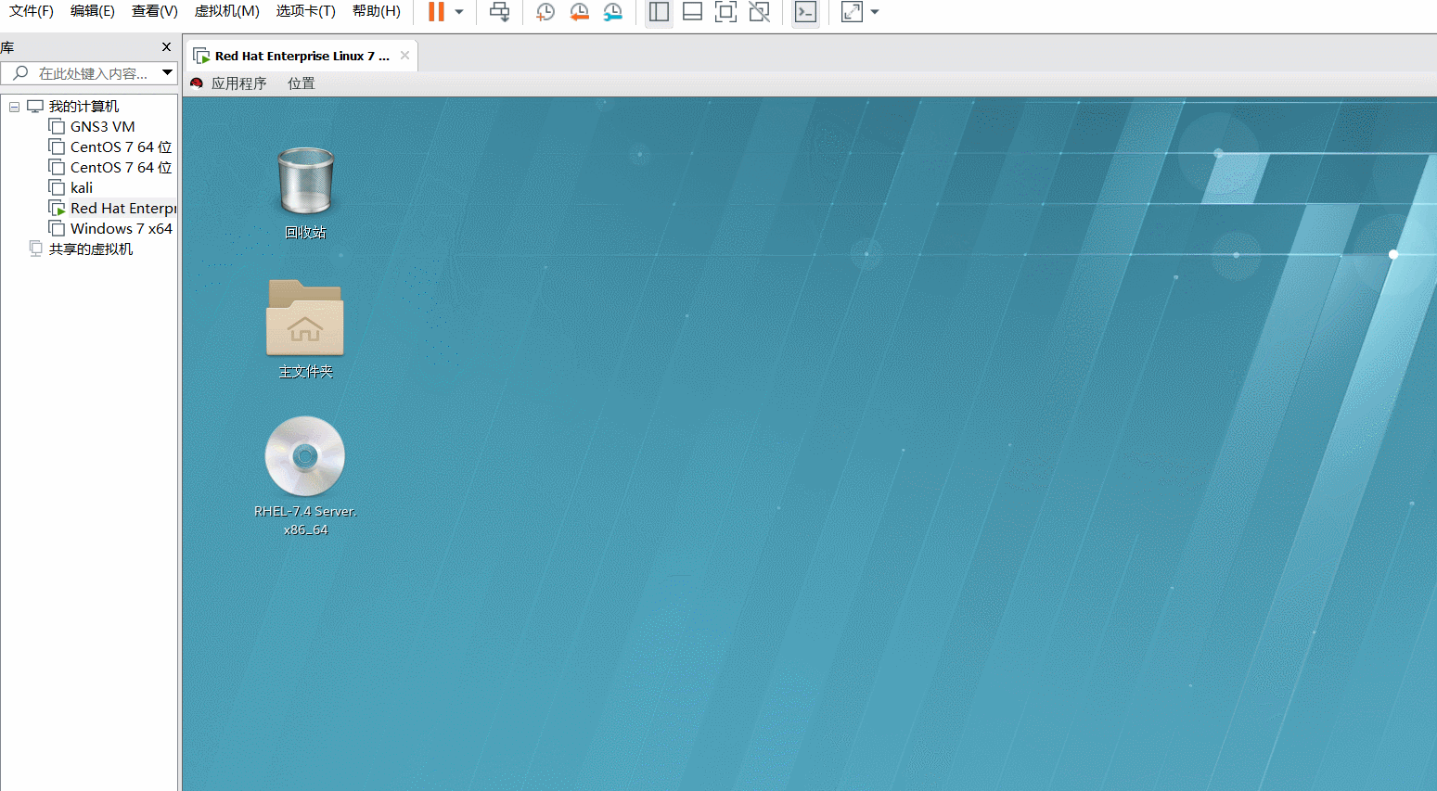Toggle the library sidebar view icon
Image resolution: width=1437 pixels, height=791 pixels.
point(659,12)
